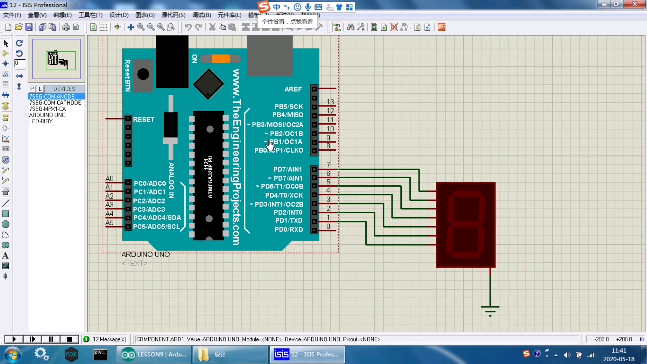
Task: Open the 文件(F) menu
Action: [12, 15]
